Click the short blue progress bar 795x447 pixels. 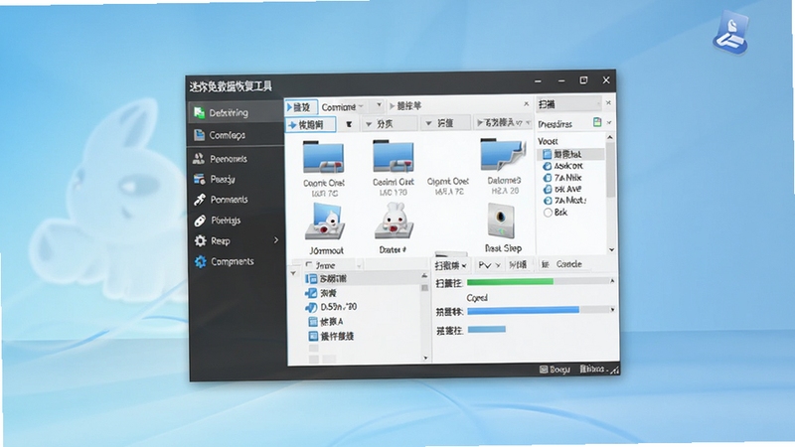click(x=486, y=330)
